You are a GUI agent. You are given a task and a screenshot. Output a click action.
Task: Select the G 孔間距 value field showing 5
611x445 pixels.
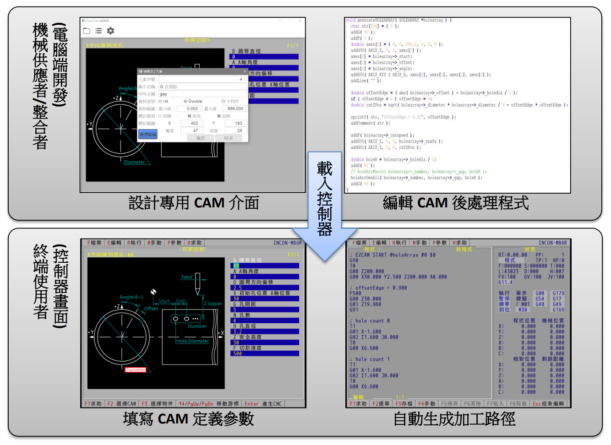point(266,309)
